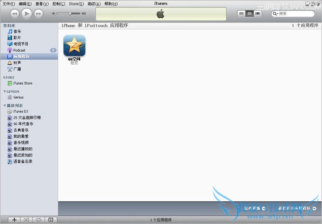The width and height of the screenshot is (322, 224).
Task: Click the Play button
Action: pos(26,14)
